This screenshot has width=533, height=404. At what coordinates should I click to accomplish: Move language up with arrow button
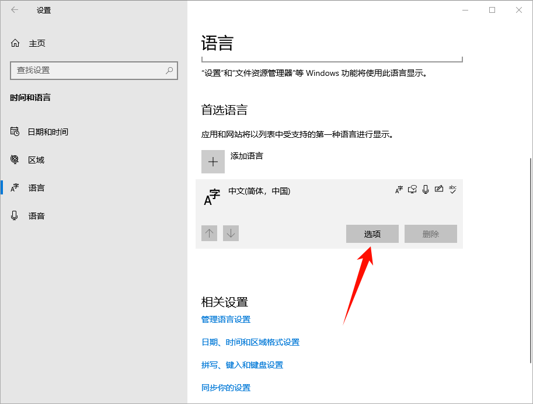click(210, 234)
